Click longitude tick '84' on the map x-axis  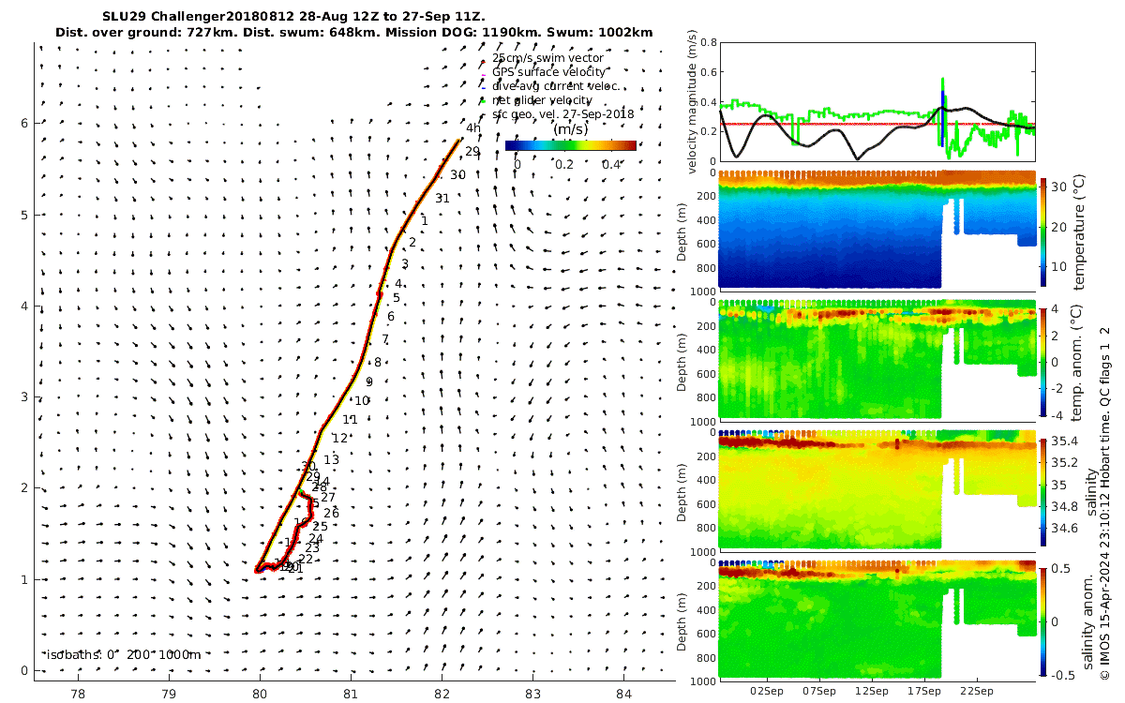tap(623, 694)
